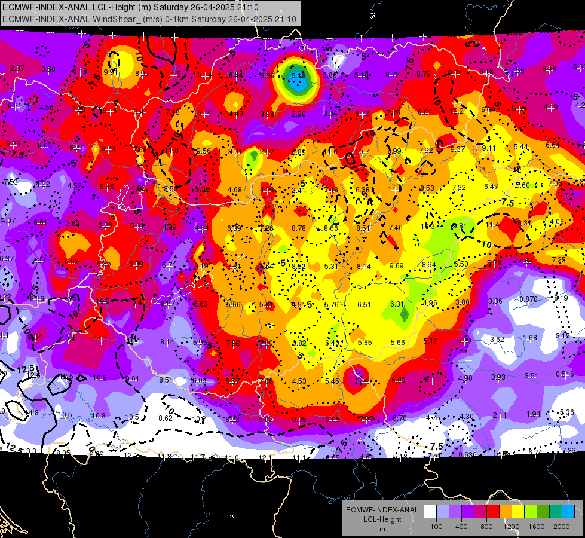Click the LCL-Height label in the legend
The height and width of the screenshot is (538, 585).
coord(382,519)
